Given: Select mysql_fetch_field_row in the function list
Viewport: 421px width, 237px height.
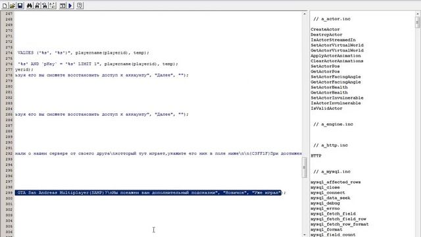Looking at the screenshot, I should click(x=338, y=219).
